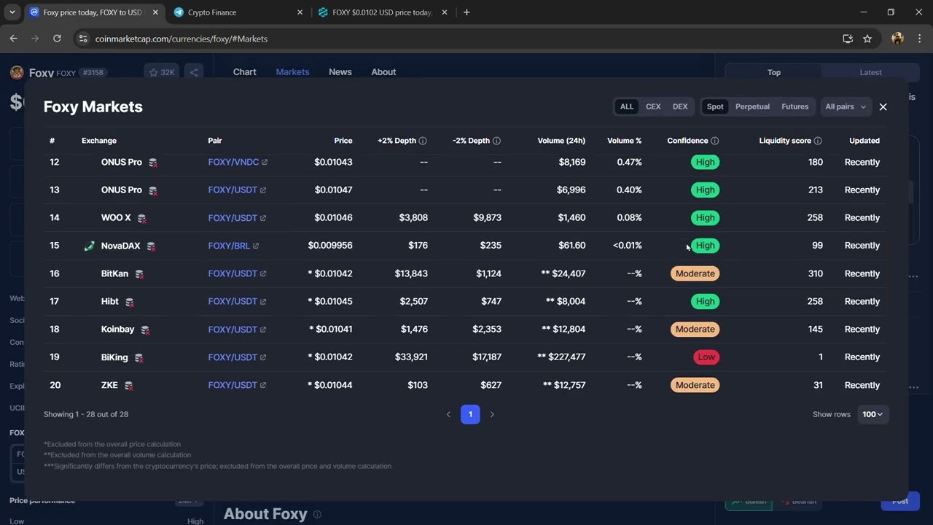
Task: Click the badge icon next to Koinbay
Action: point(145,330)
